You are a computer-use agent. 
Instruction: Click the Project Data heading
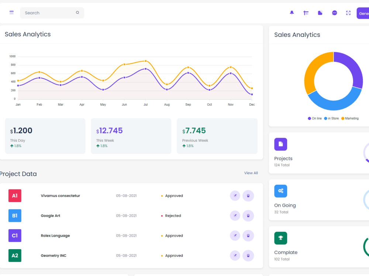18,174
